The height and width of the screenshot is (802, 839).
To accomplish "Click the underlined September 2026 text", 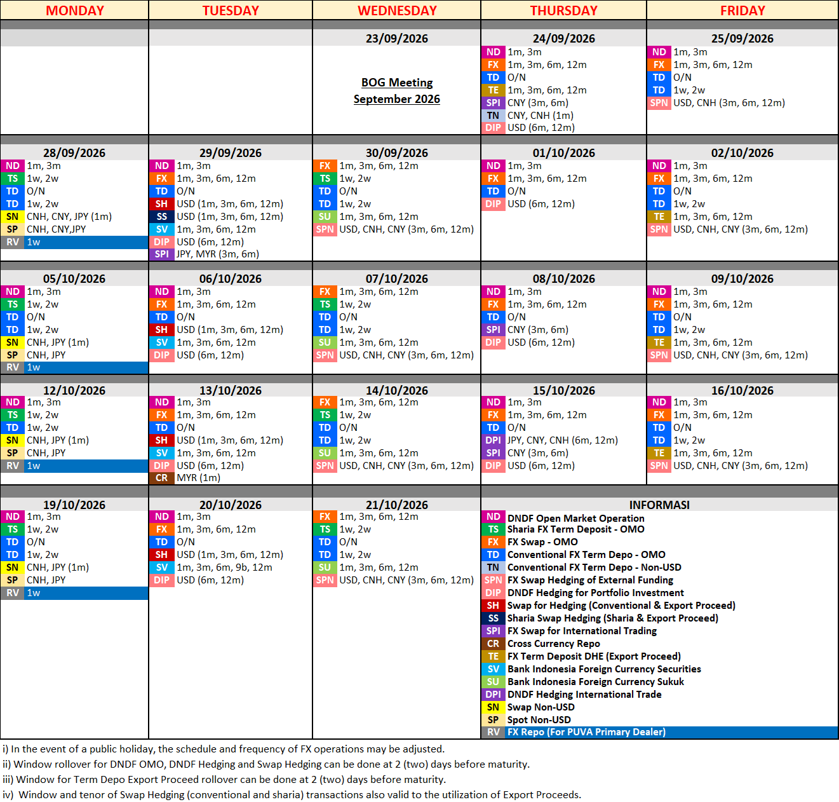I will pyautogui.click(x=397, y=99).
